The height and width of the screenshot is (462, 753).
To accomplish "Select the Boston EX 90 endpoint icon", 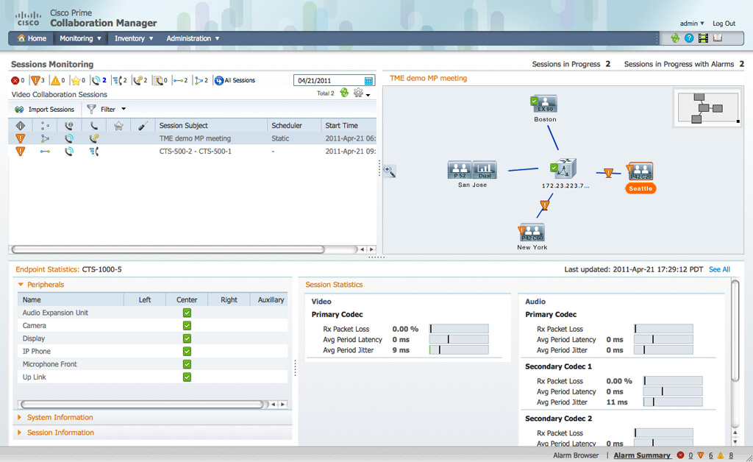I will tap(543, 104).
